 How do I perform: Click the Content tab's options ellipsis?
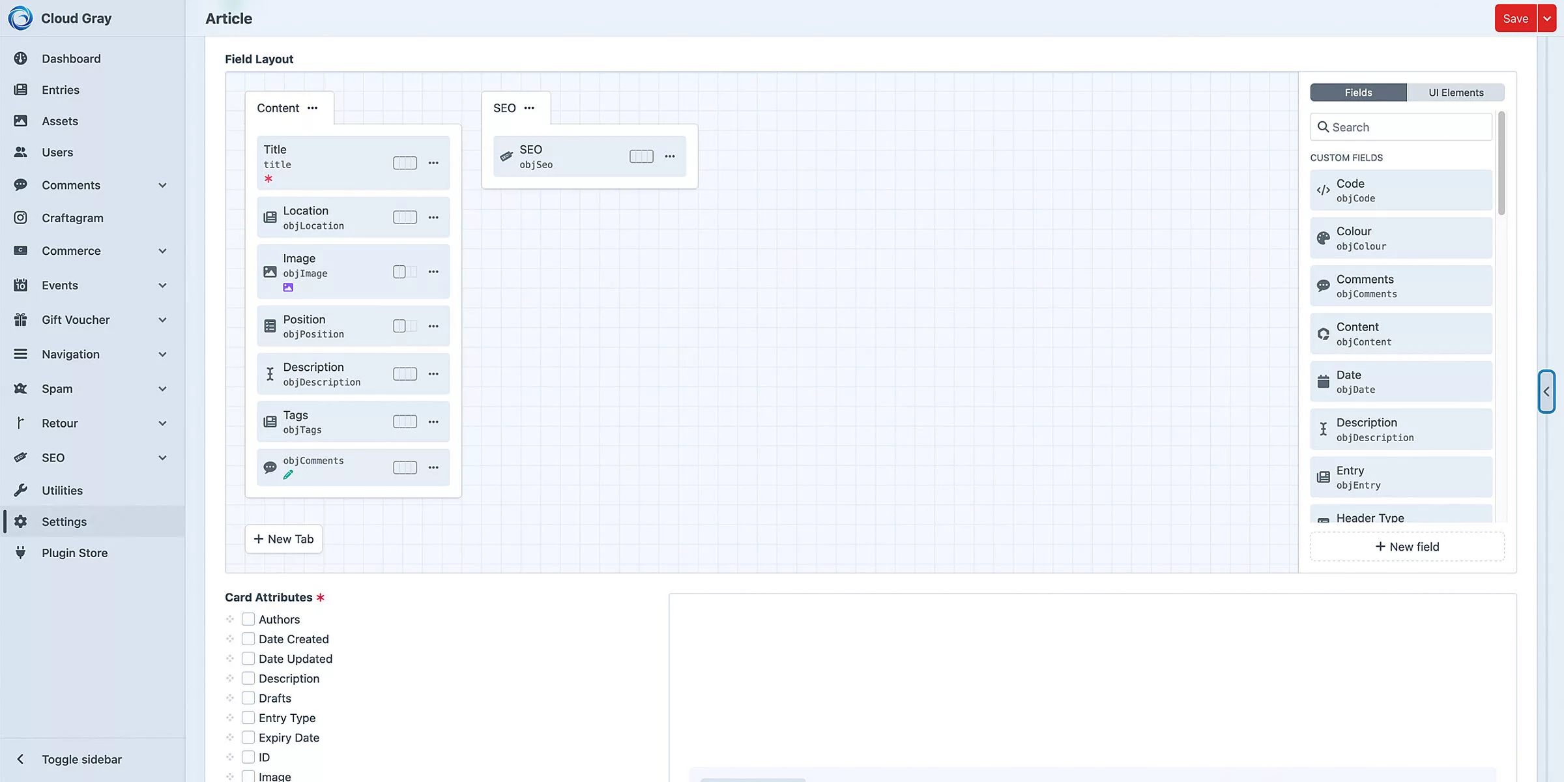(313, 108)
